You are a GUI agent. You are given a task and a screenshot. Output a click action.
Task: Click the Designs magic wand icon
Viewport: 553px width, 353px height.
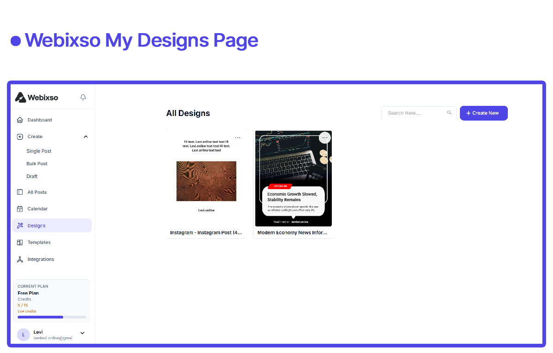20,226
